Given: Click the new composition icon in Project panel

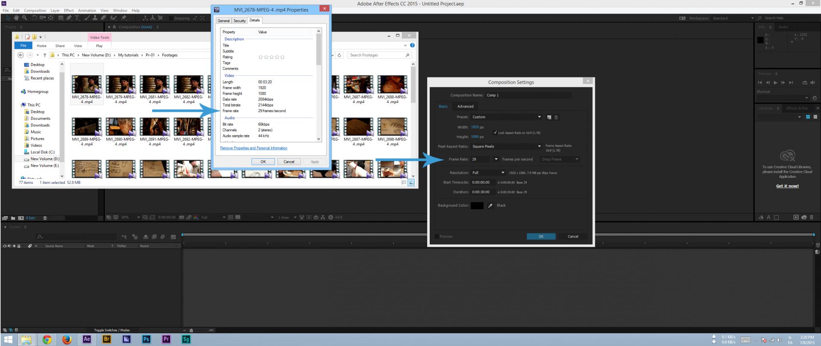Looking at the screenshot, I should [x=21, y=218].
